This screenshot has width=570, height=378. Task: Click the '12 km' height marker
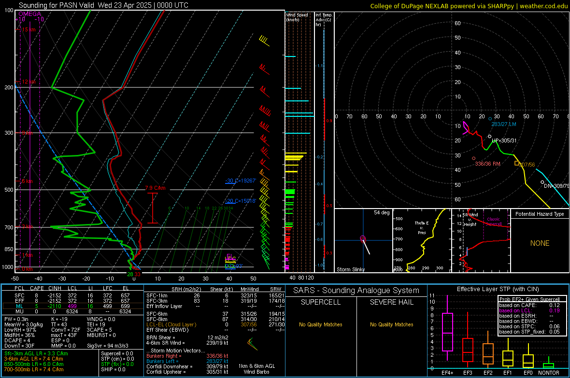click(x=28, y=82)
